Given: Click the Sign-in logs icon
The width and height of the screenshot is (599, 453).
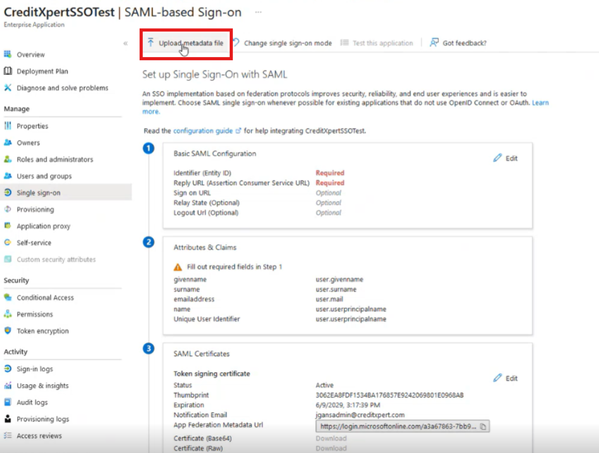Looking at the screenshot, I should tap(8, 369).
